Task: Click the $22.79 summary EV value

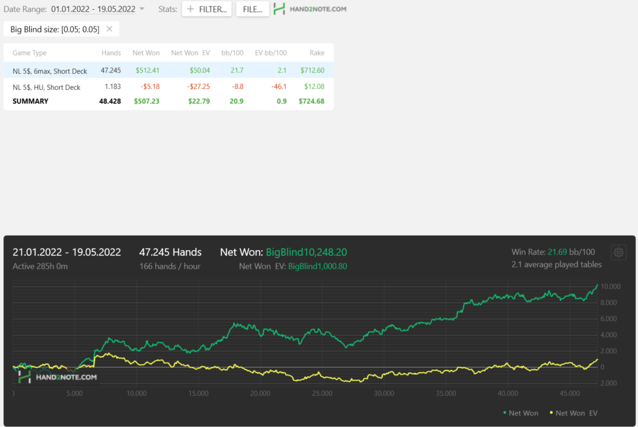Action: click(199, 101)
